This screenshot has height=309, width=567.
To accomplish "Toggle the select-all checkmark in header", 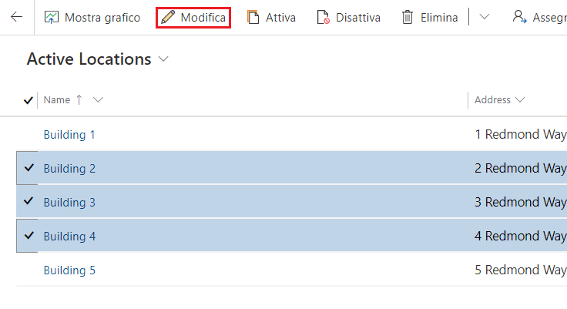I will pyautogui.click(x=29, y=100).
